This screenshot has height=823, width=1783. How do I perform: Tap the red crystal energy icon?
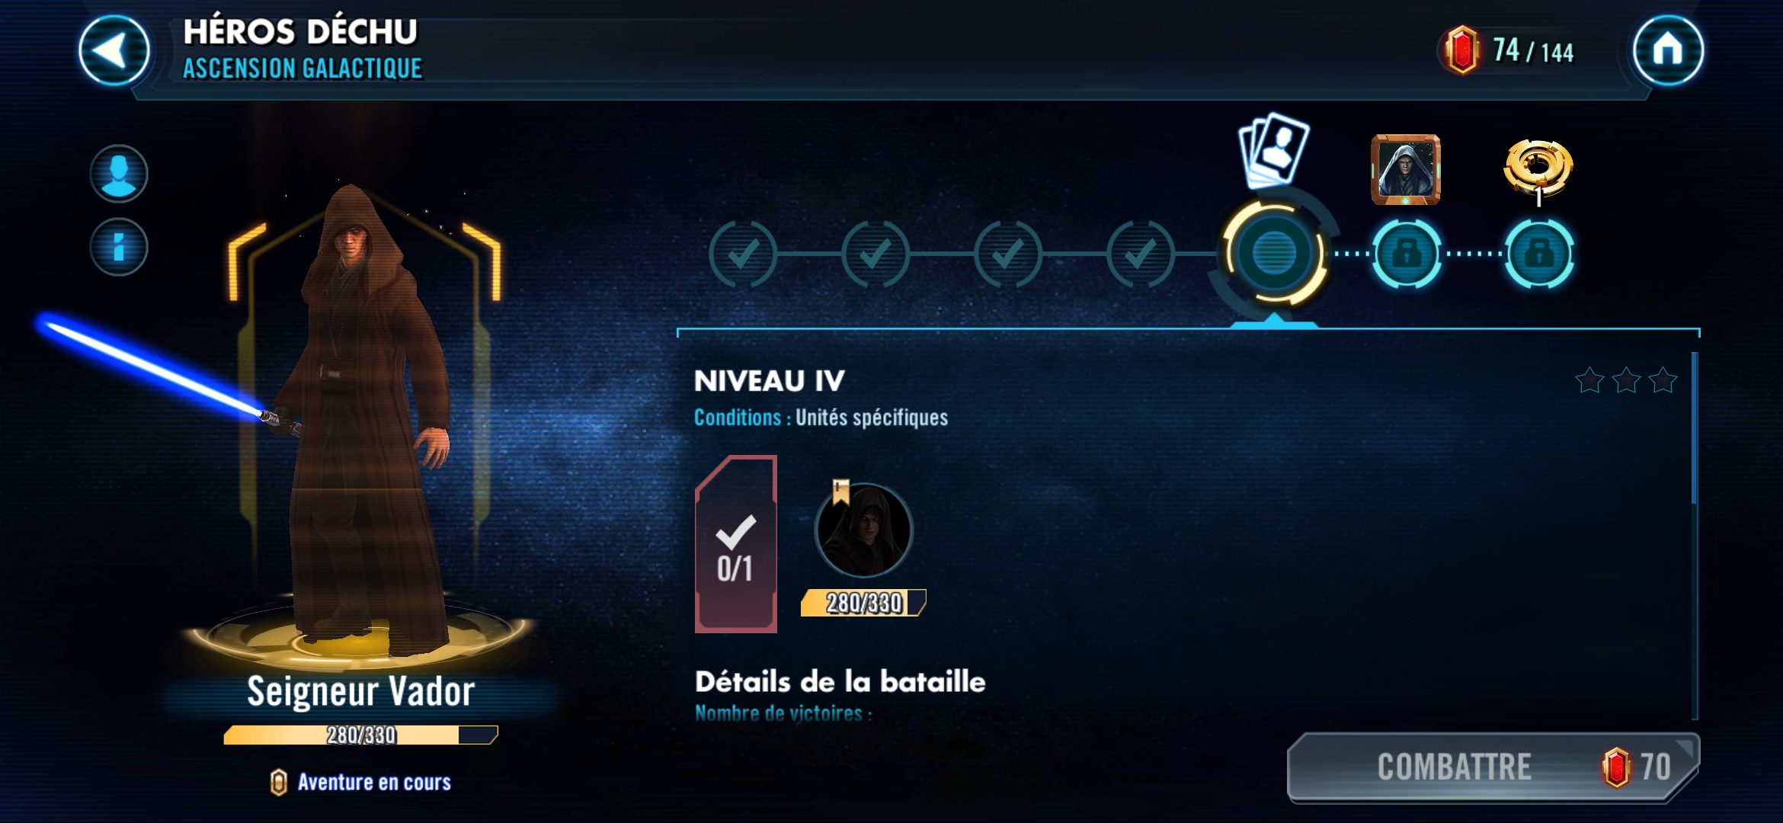coord(1461,50)
